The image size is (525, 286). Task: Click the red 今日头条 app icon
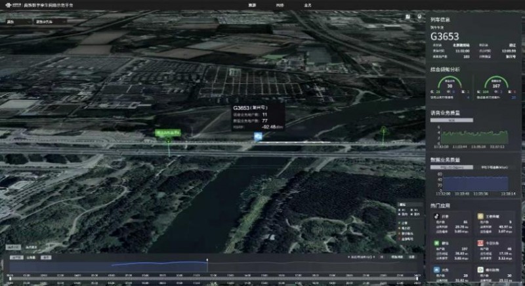click(480, 243)
